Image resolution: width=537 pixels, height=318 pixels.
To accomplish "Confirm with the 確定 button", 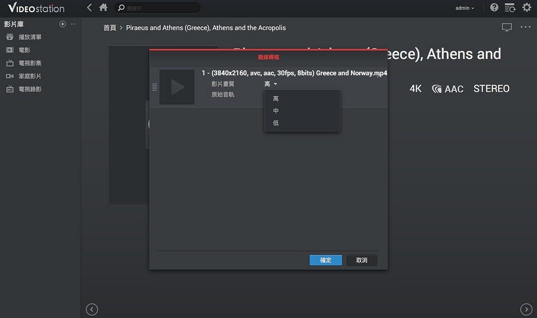I will coord(326,260).
